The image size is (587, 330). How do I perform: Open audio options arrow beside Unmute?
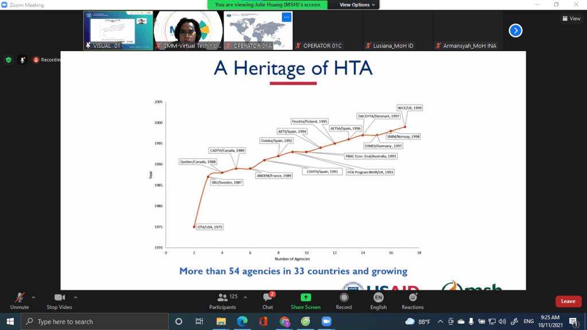(x=33, y=297)
